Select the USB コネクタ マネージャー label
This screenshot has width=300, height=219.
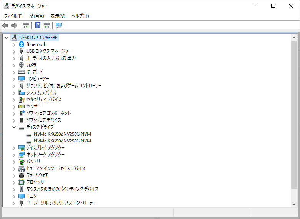[49, 51]
